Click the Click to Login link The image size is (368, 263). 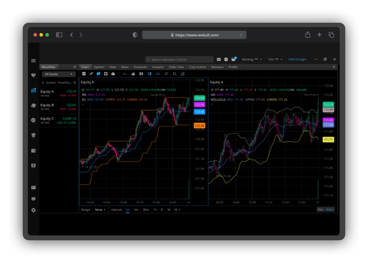297,59
